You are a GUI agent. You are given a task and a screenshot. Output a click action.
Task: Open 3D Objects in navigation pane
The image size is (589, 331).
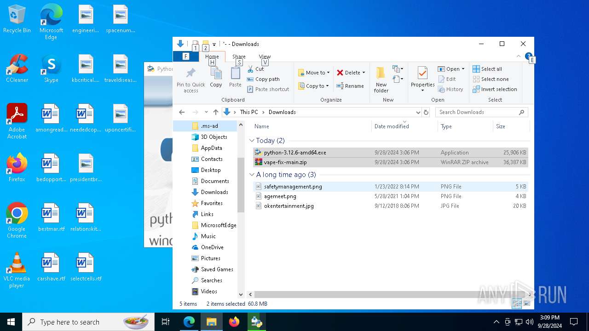(x=214, y=137)
